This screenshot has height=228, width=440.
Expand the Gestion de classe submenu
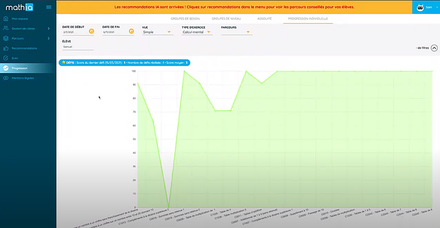[48, 28]
